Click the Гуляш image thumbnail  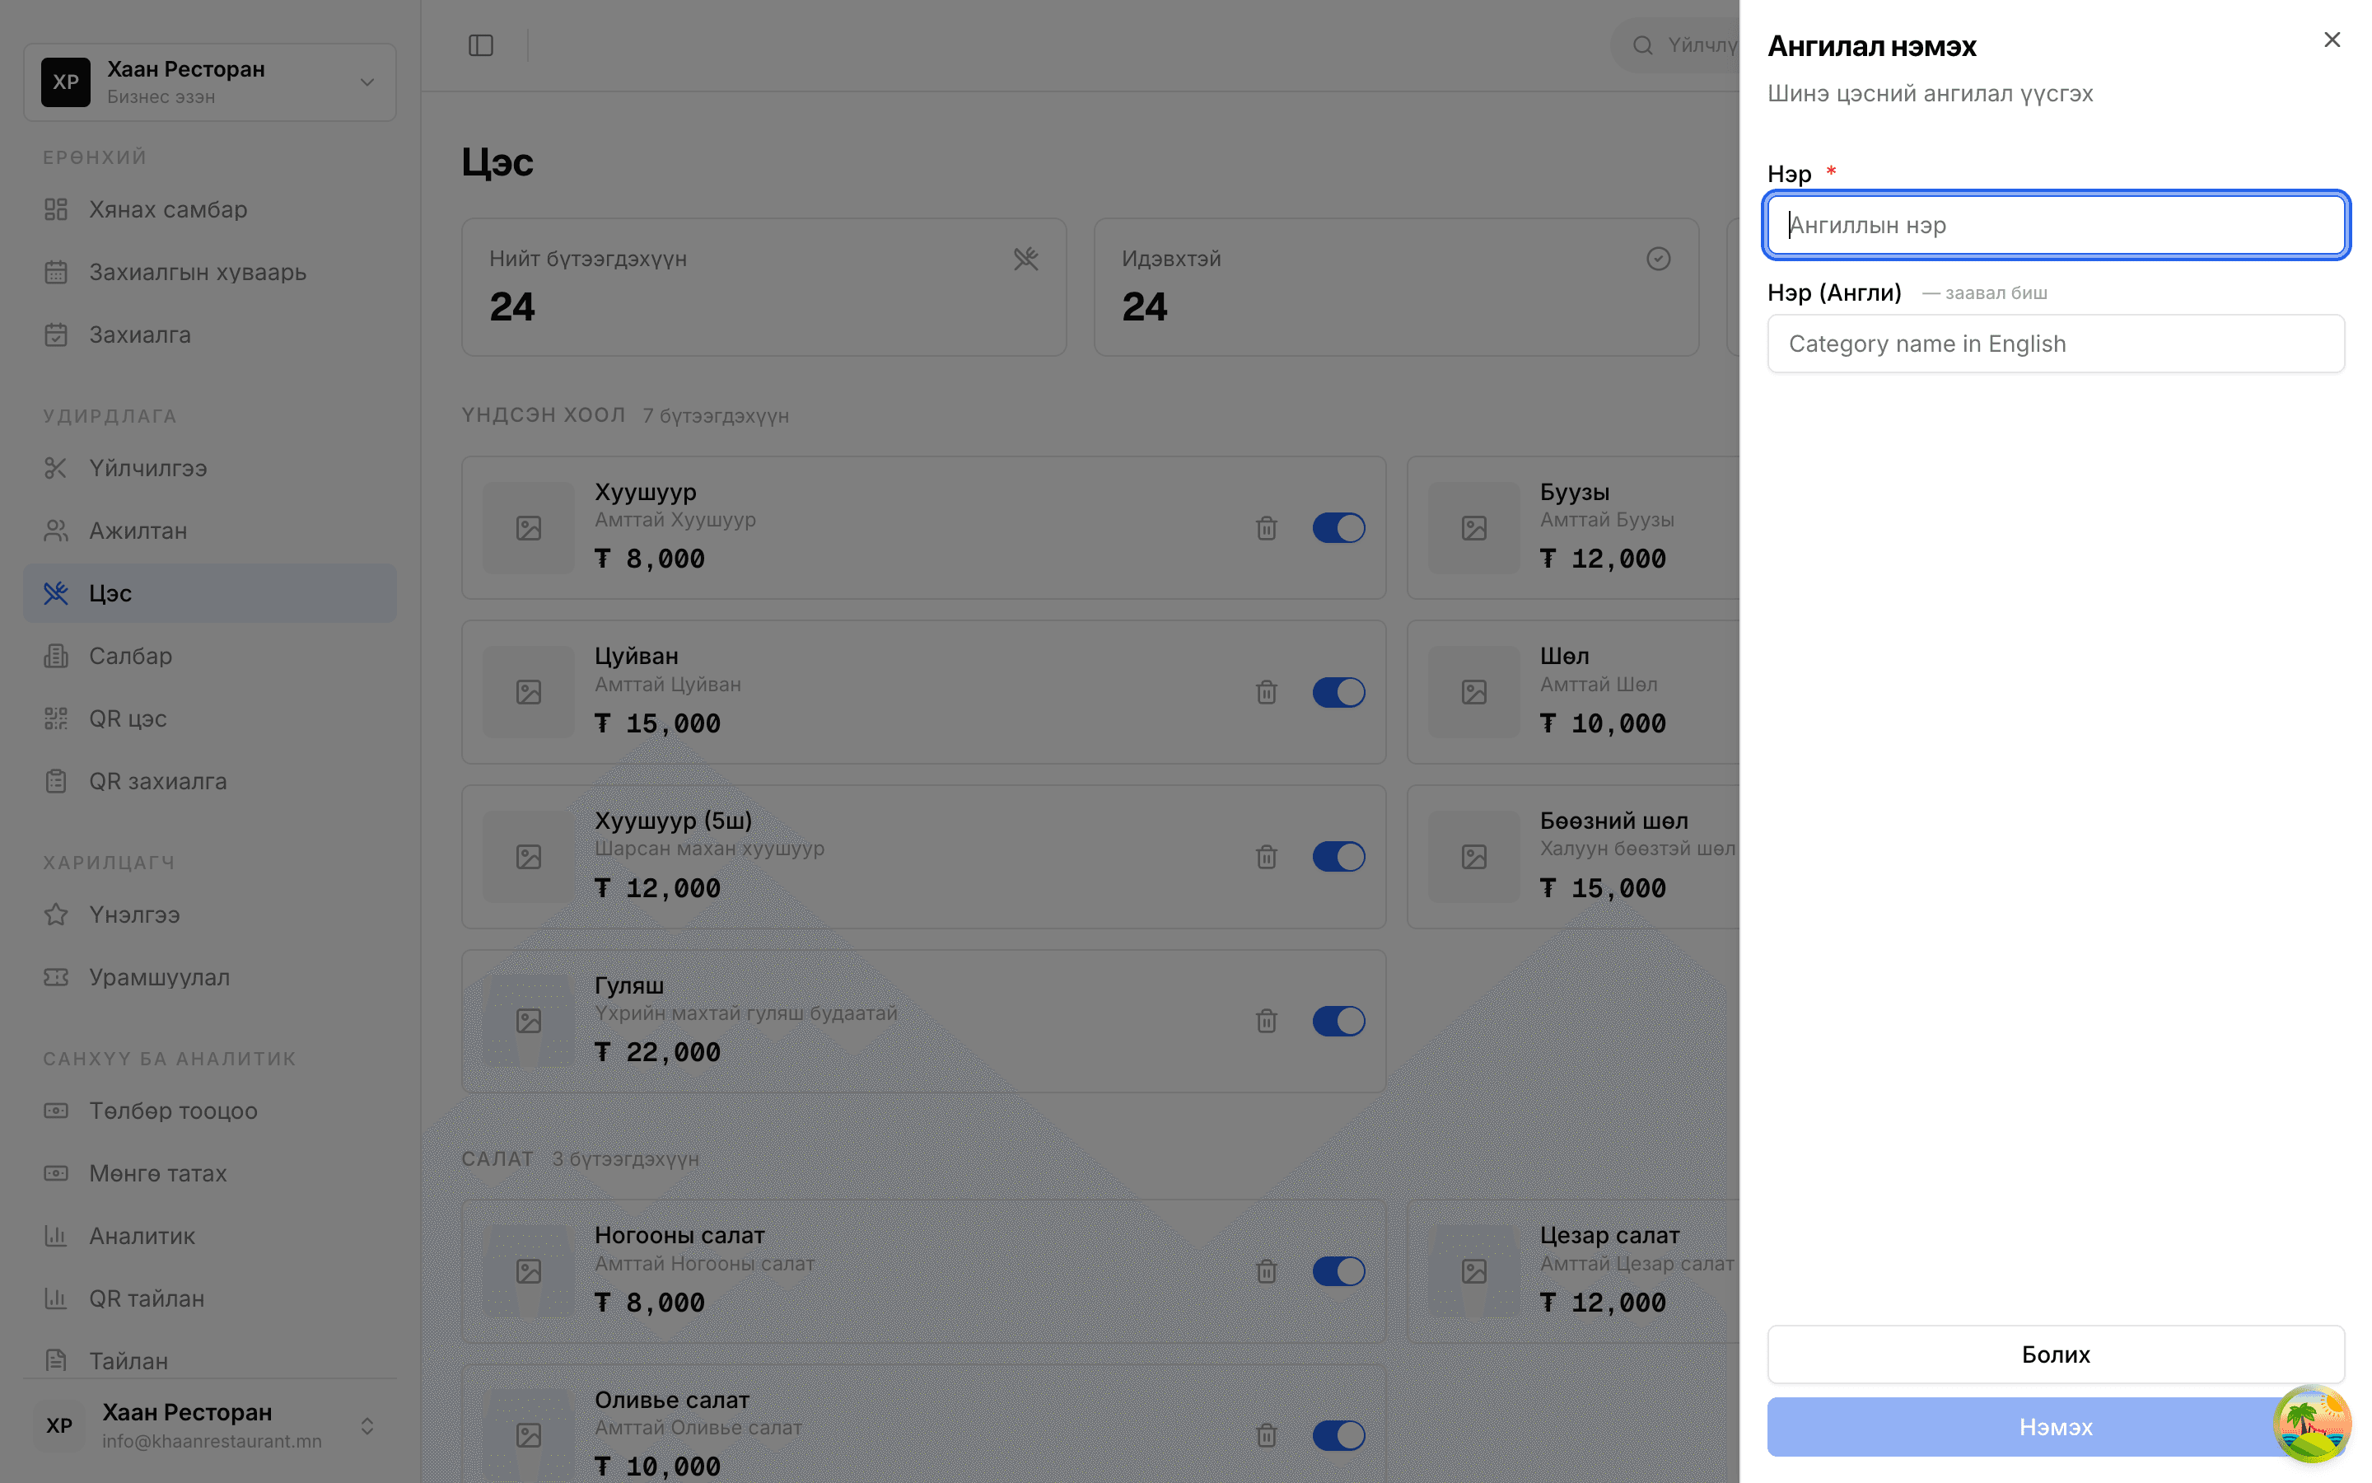coord(528,1021)
